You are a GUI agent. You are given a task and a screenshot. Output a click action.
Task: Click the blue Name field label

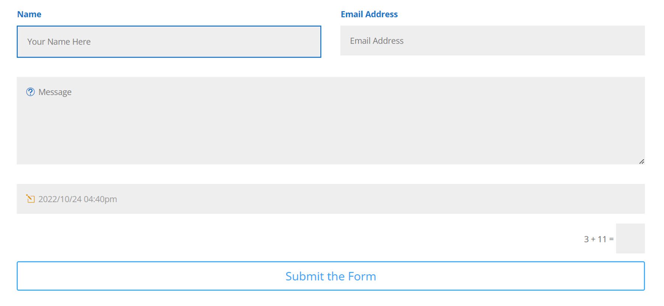point(29,14)
